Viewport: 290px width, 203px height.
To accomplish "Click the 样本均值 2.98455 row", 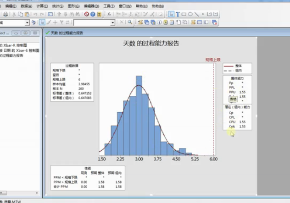I will point(71,84).
